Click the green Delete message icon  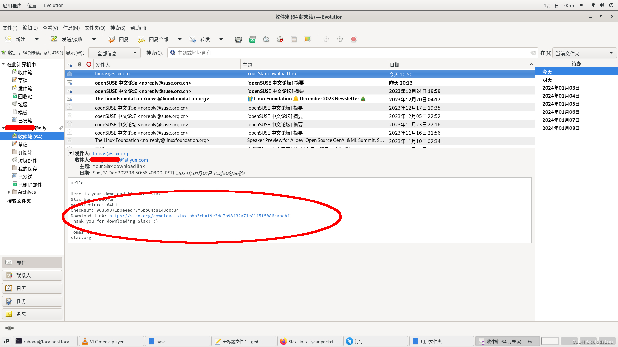252,39
